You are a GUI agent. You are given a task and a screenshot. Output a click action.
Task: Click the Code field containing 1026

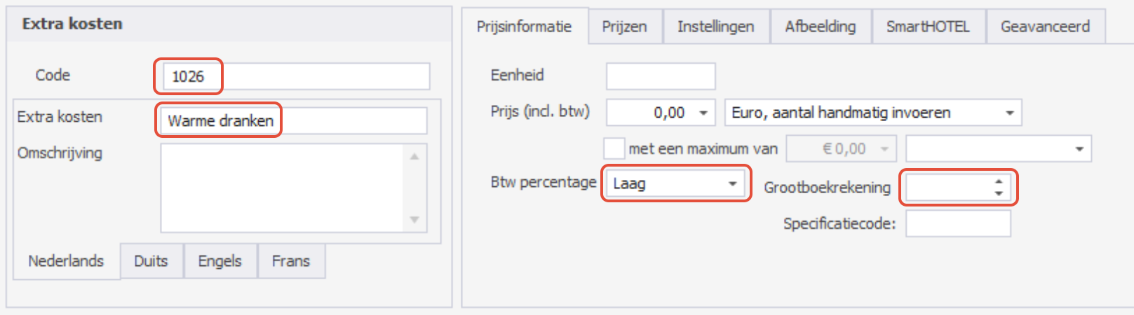click(x=296, y=76)
